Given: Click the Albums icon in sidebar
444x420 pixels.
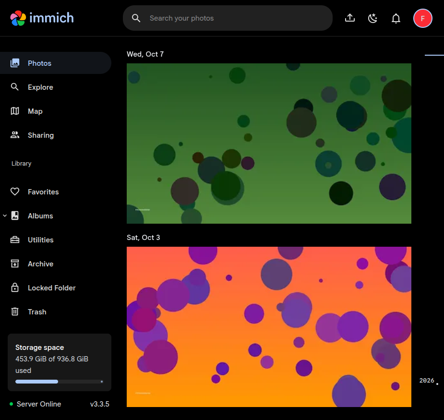Looking at the screenshot, I should 15,216.
